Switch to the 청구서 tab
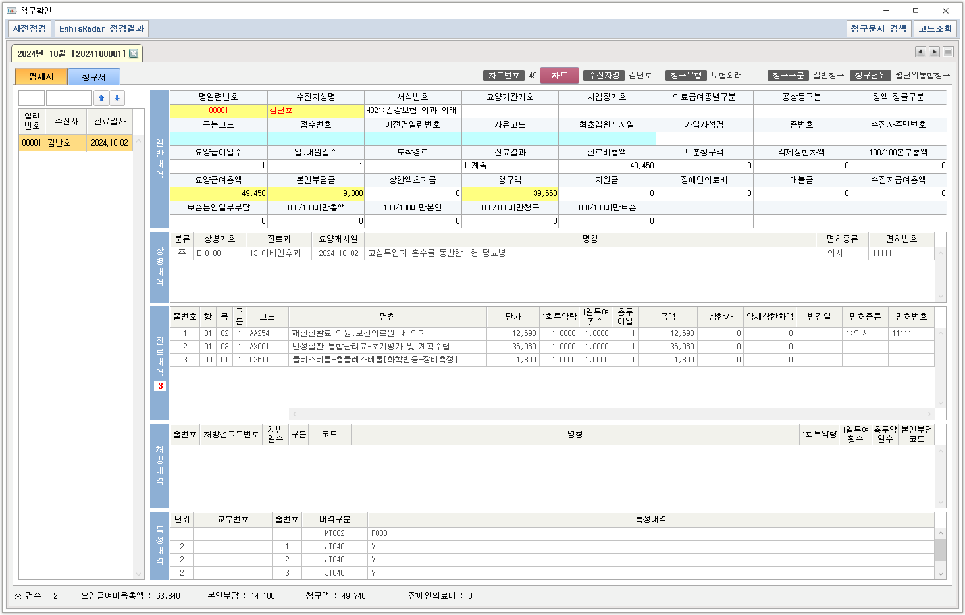 (x=93, y=77)
